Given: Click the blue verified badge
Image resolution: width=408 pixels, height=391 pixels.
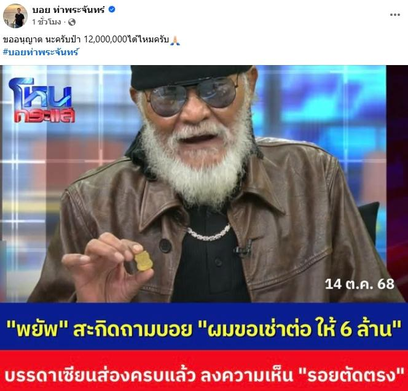Looking at the screenshot, I should tap(112, 10).
